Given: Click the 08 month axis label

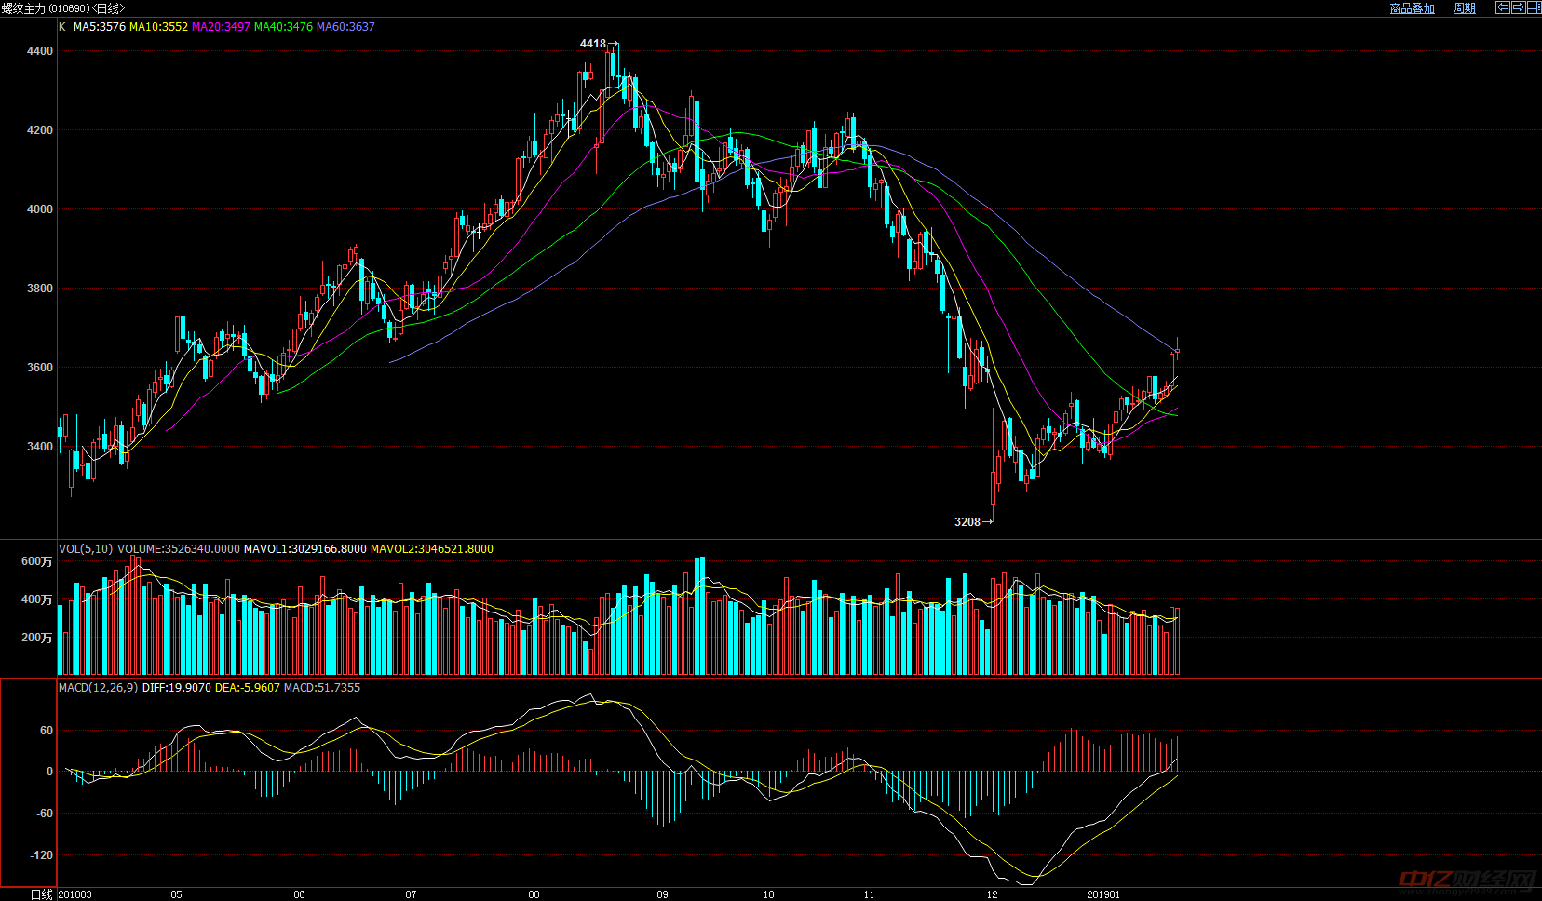Looking at the screenshot, I should tap(534, 894).
